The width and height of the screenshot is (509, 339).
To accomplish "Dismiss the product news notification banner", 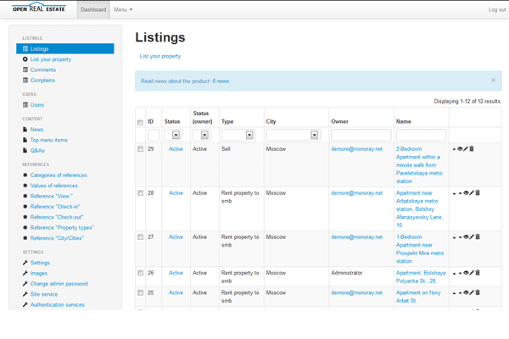I will point(494,80).
